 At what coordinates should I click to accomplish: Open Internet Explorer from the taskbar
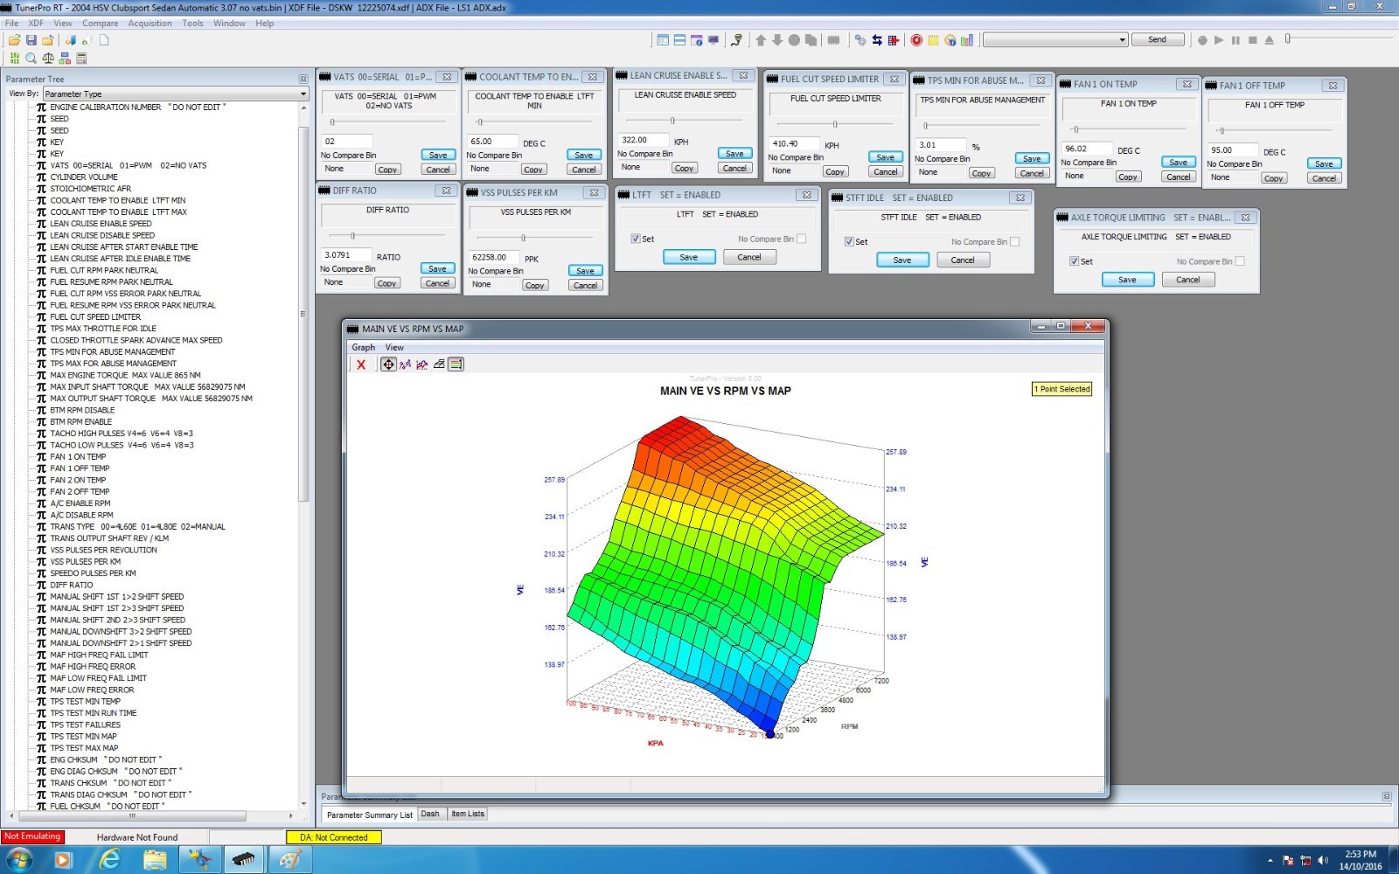(x=109, y=860)
